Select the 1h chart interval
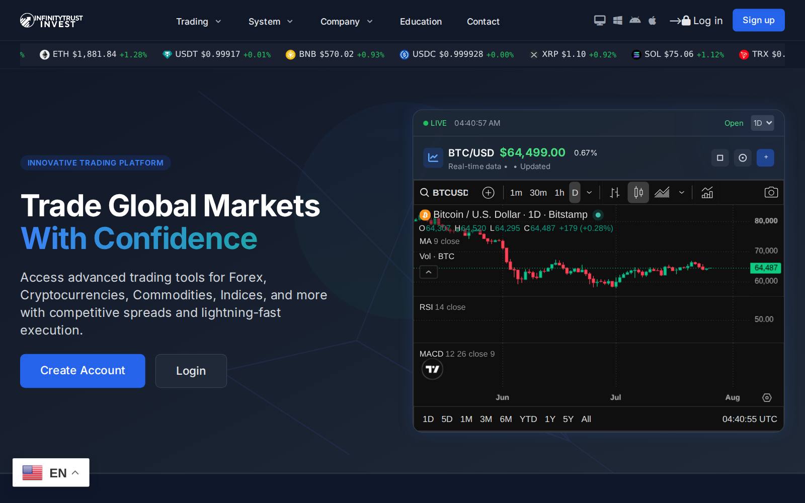 [559, 193]
